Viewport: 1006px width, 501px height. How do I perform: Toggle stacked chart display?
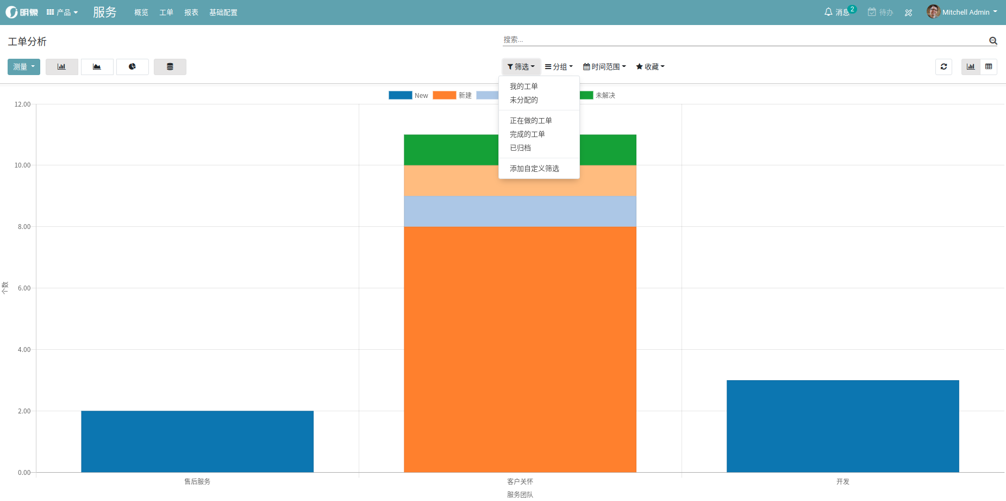tap(170, 67)
